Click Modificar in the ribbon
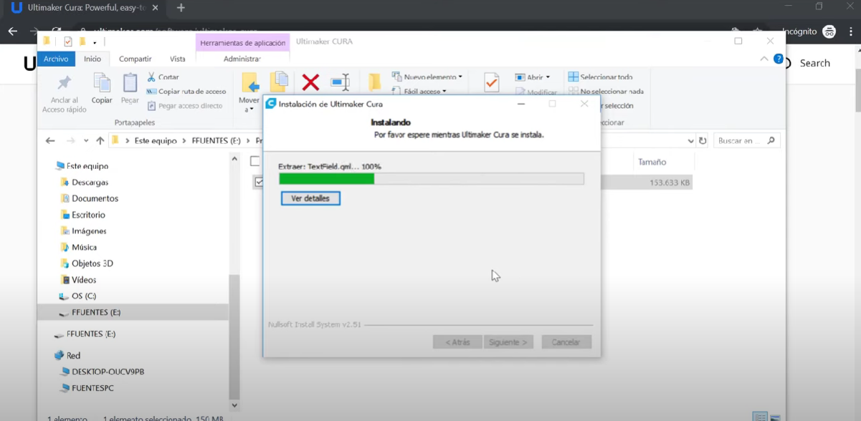 536,92
